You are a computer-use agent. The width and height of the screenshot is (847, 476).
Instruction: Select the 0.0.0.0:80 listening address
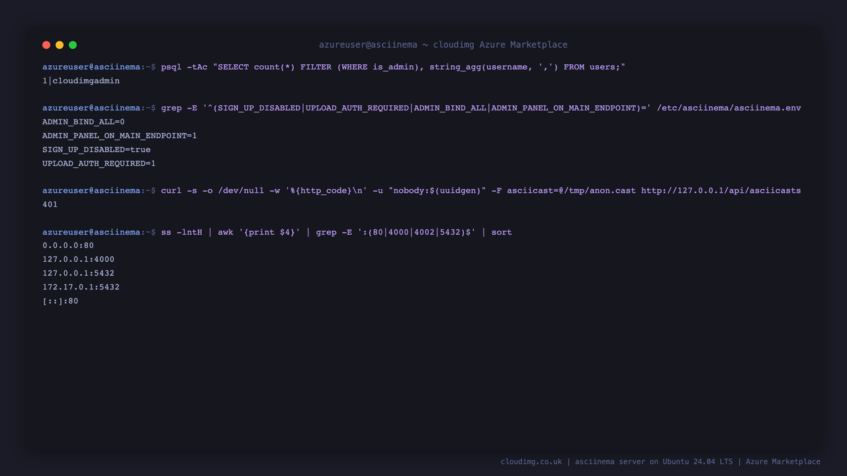(68, 245)
